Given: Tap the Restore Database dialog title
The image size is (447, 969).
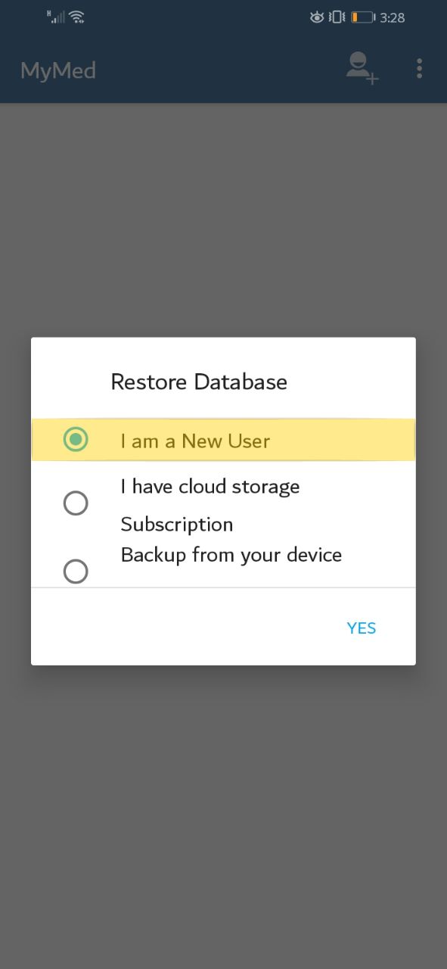Looking at the screenshot, I should (199, 382).
